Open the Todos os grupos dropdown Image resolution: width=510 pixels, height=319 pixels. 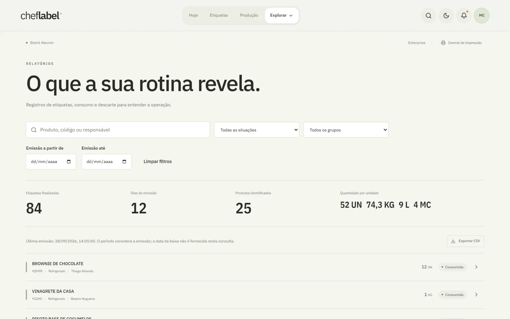(x=346, y=130)
